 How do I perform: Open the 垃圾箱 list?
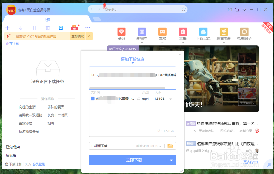(x=11, y=155)
